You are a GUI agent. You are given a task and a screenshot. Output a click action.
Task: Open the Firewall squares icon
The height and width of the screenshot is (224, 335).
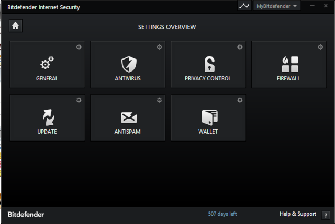[x=290, y=64]
